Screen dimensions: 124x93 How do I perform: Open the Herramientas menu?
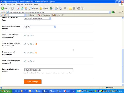point(28,4)
